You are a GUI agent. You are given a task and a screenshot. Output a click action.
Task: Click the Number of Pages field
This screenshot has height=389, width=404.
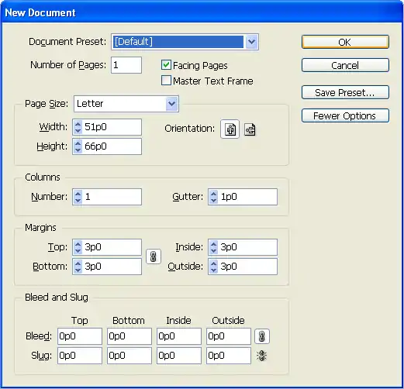tap(126, 65)
